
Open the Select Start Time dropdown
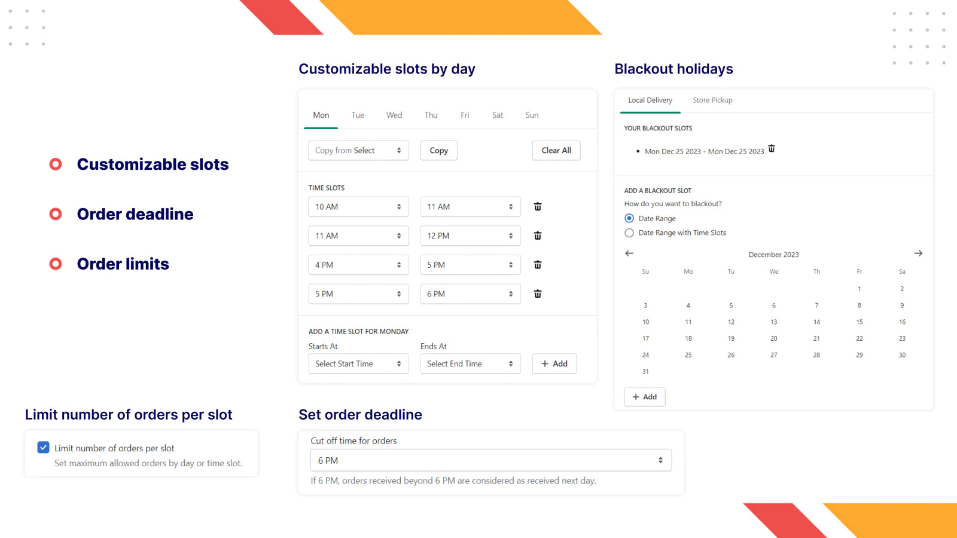(358, 363)
